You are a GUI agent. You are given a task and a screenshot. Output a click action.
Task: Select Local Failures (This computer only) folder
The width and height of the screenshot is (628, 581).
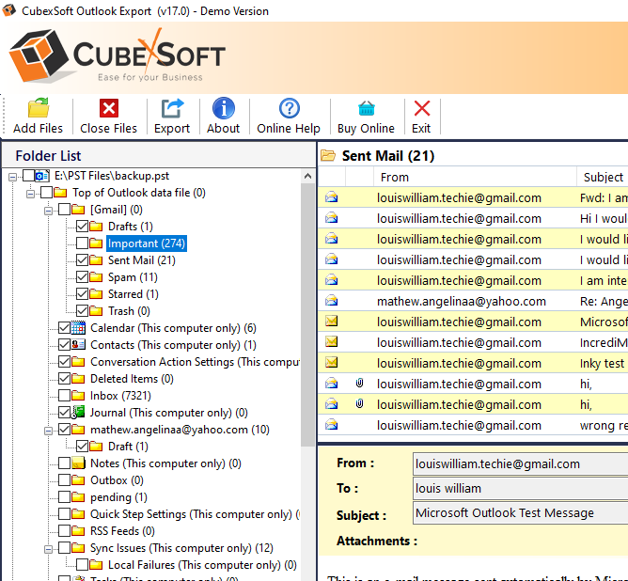[202, 565]
